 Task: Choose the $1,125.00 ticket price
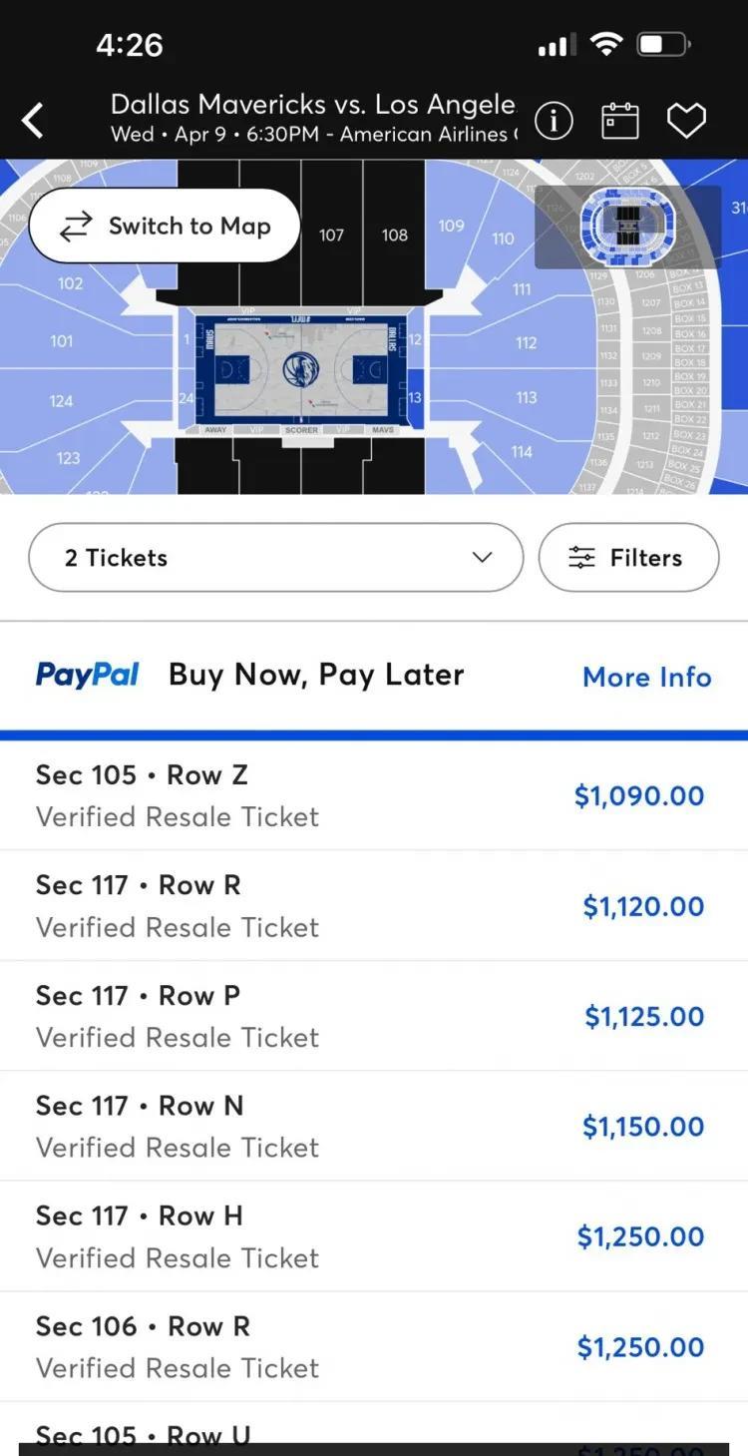click(x=644, y=1016)
